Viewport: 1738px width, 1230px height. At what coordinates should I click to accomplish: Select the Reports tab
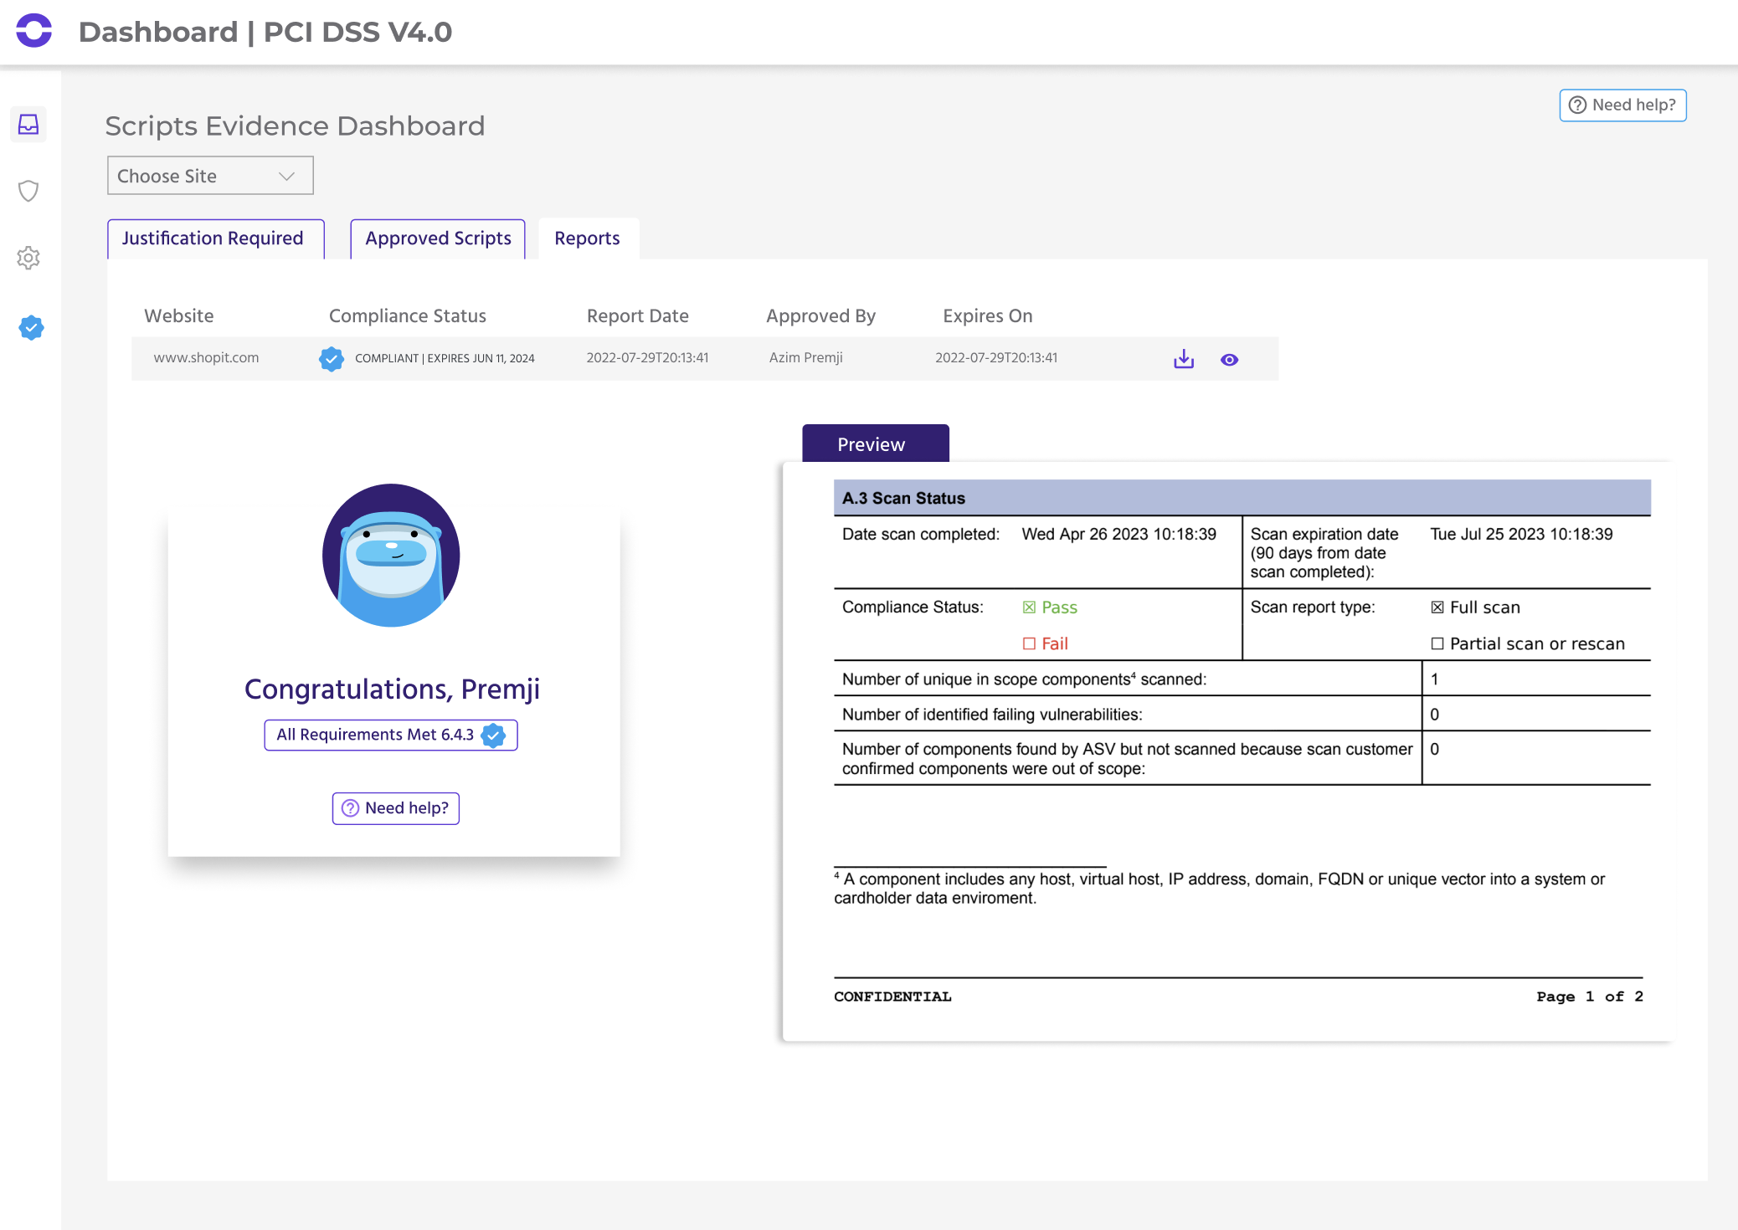point(588,238)
